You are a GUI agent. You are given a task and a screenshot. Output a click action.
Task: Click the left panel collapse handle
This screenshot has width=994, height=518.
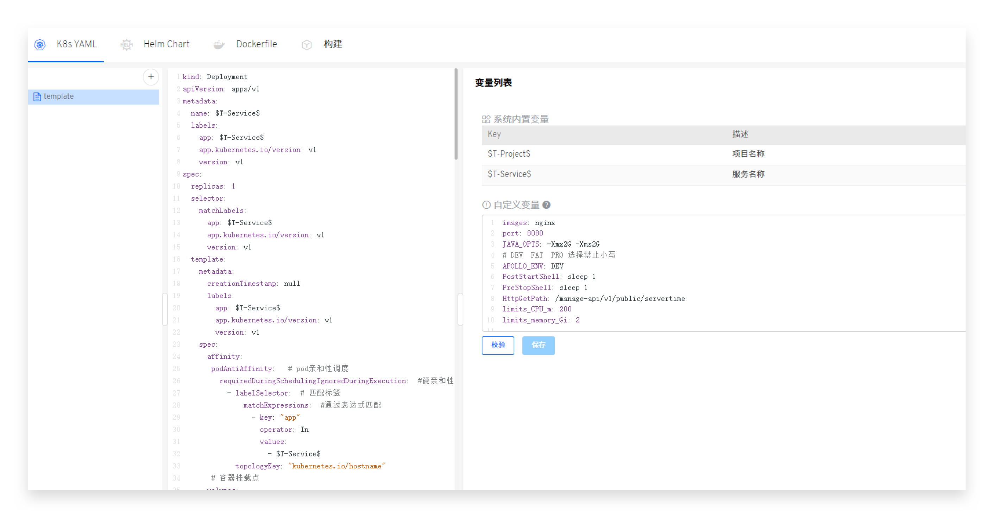click(165, 309)
